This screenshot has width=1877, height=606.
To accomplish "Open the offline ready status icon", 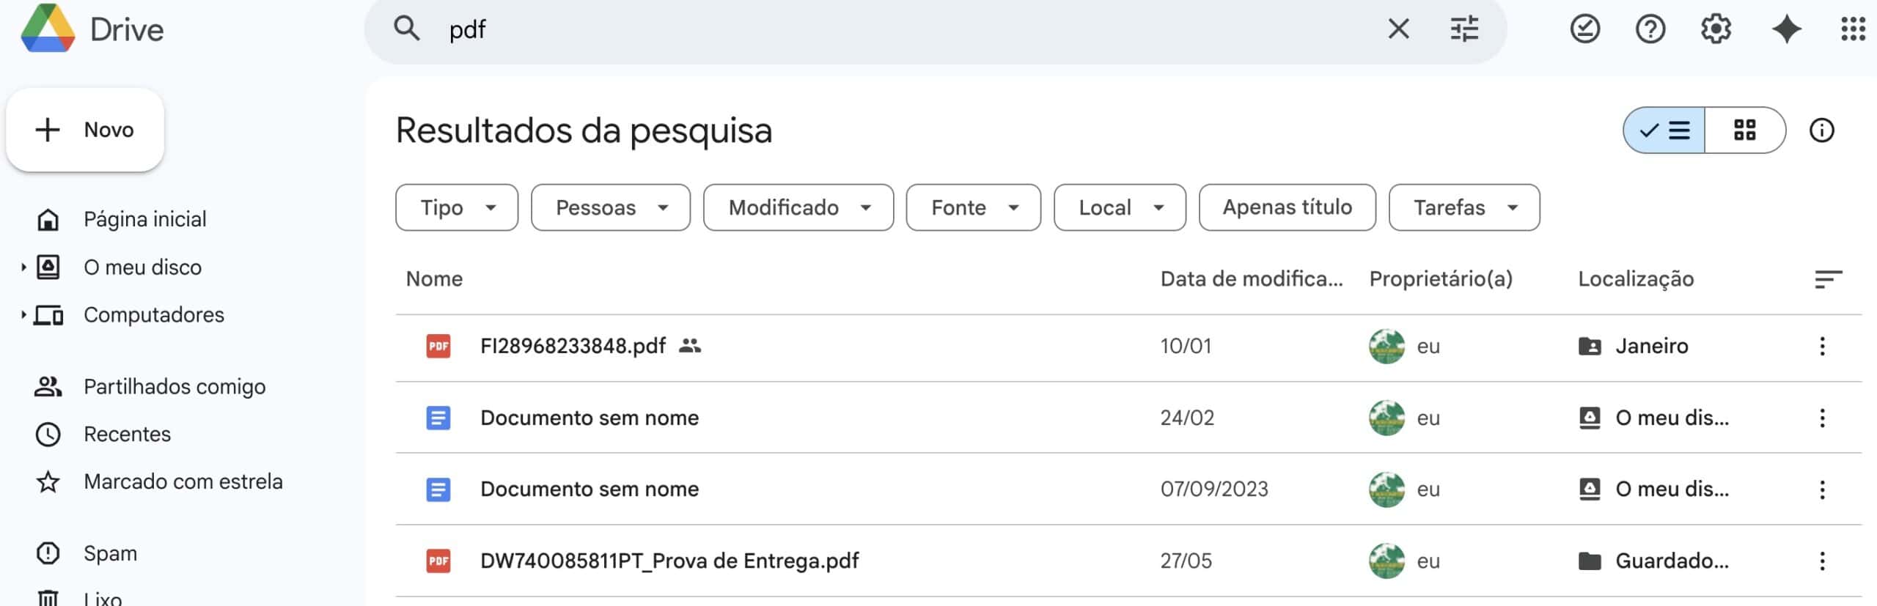I will [x=1584, y=30].
